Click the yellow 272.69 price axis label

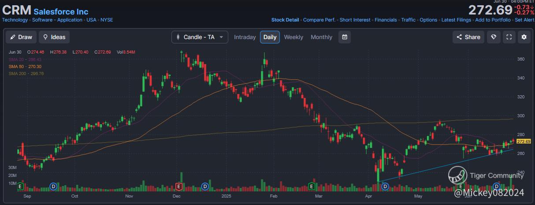pos(524,141)
